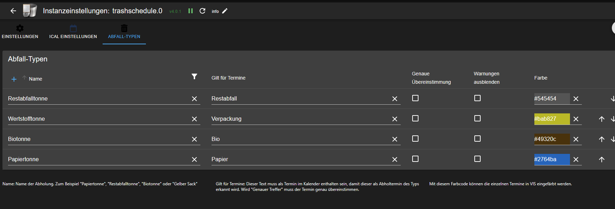Viewport: 615px width, 209px height.
Task: Move Biotonne row up
Action: point(602,139)
